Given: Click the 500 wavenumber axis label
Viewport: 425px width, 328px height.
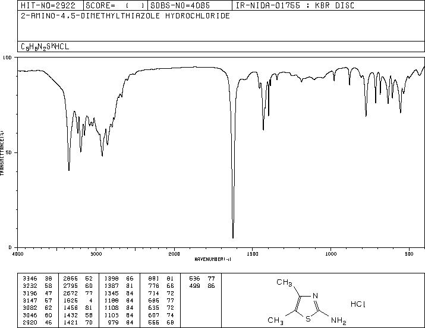Looking at the screenshot, I should (409, 254).
